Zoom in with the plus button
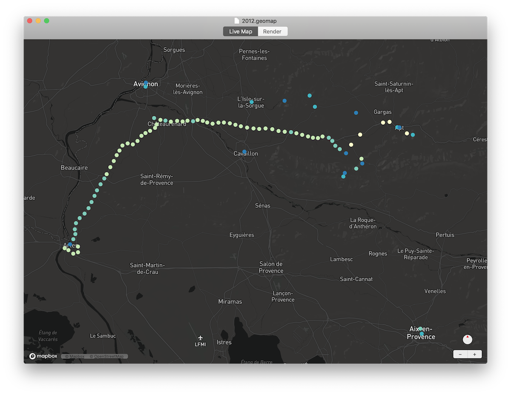The height and width of the screenshot is (395, 511). coord(474,354)
